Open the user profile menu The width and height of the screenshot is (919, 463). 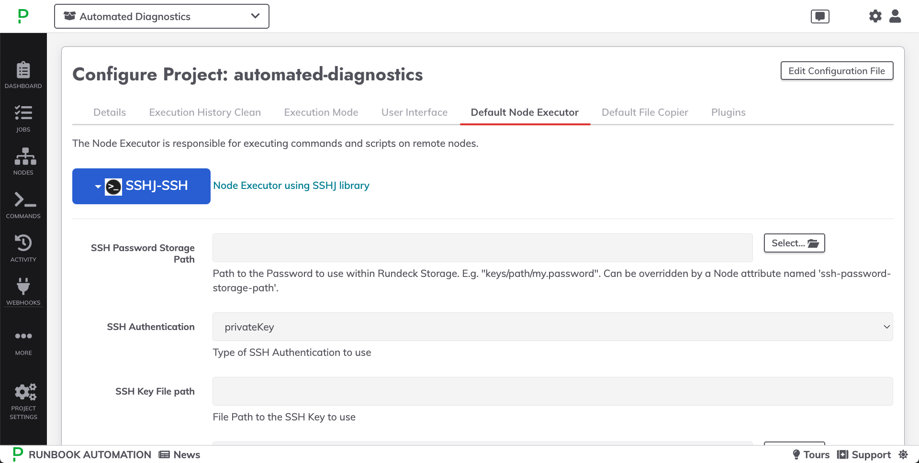click(x=895, y=16)
